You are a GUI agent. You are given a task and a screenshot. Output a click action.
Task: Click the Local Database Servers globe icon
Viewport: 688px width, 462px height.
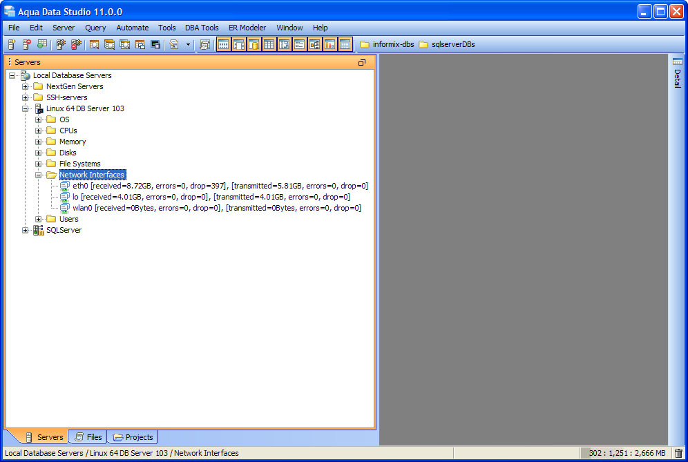26,75
